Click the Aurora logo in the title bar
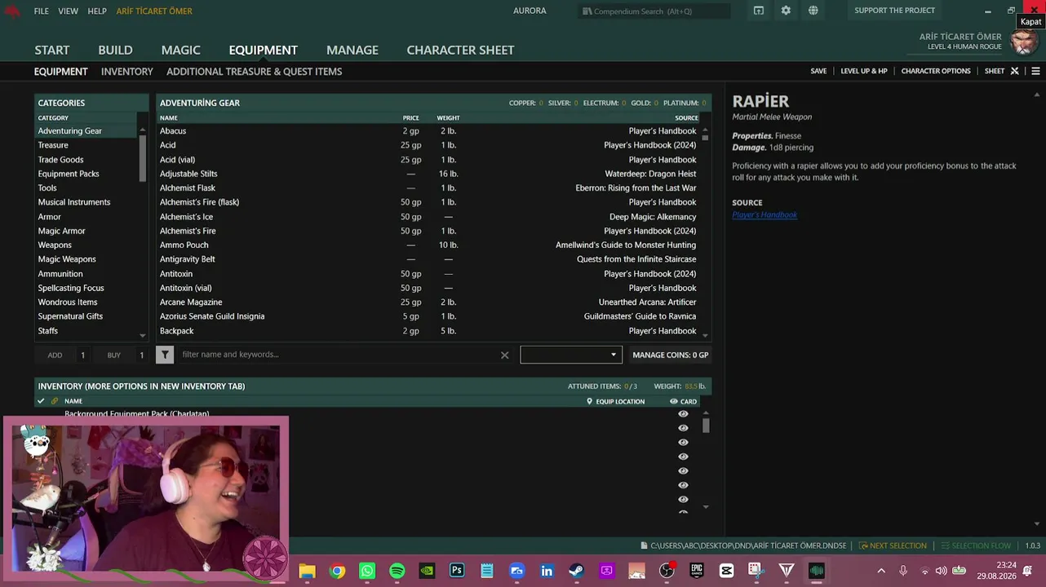 click(x=11, y=11)
